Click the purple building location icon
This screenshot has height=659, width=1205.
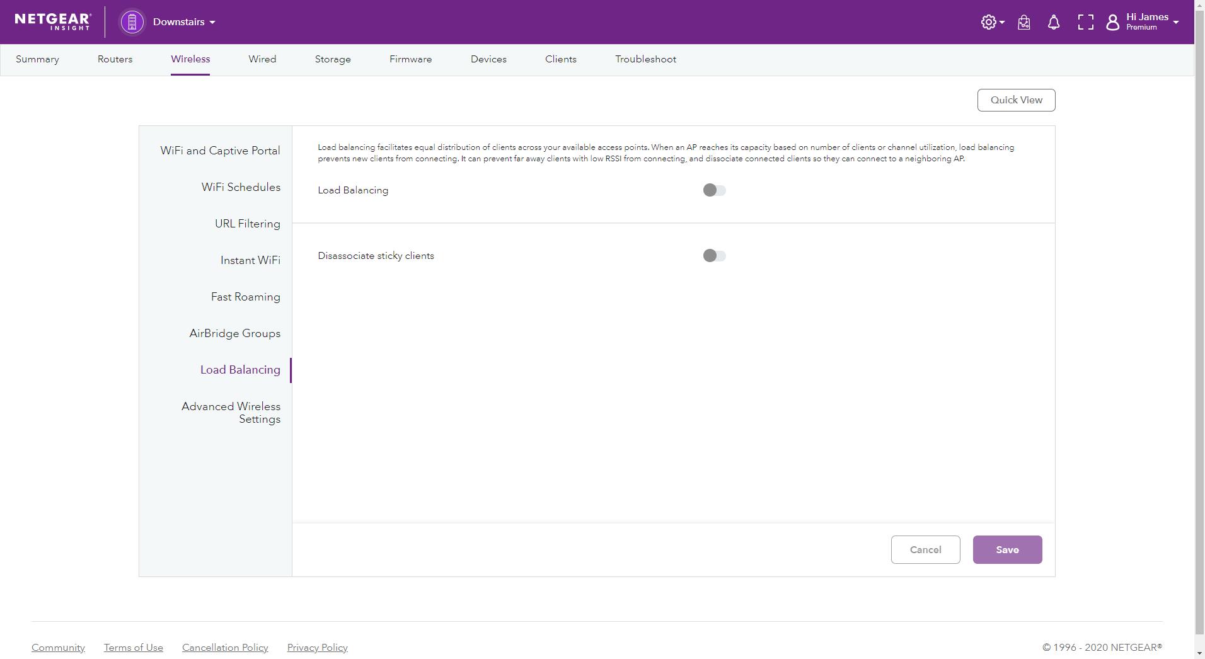pos(132,22)
